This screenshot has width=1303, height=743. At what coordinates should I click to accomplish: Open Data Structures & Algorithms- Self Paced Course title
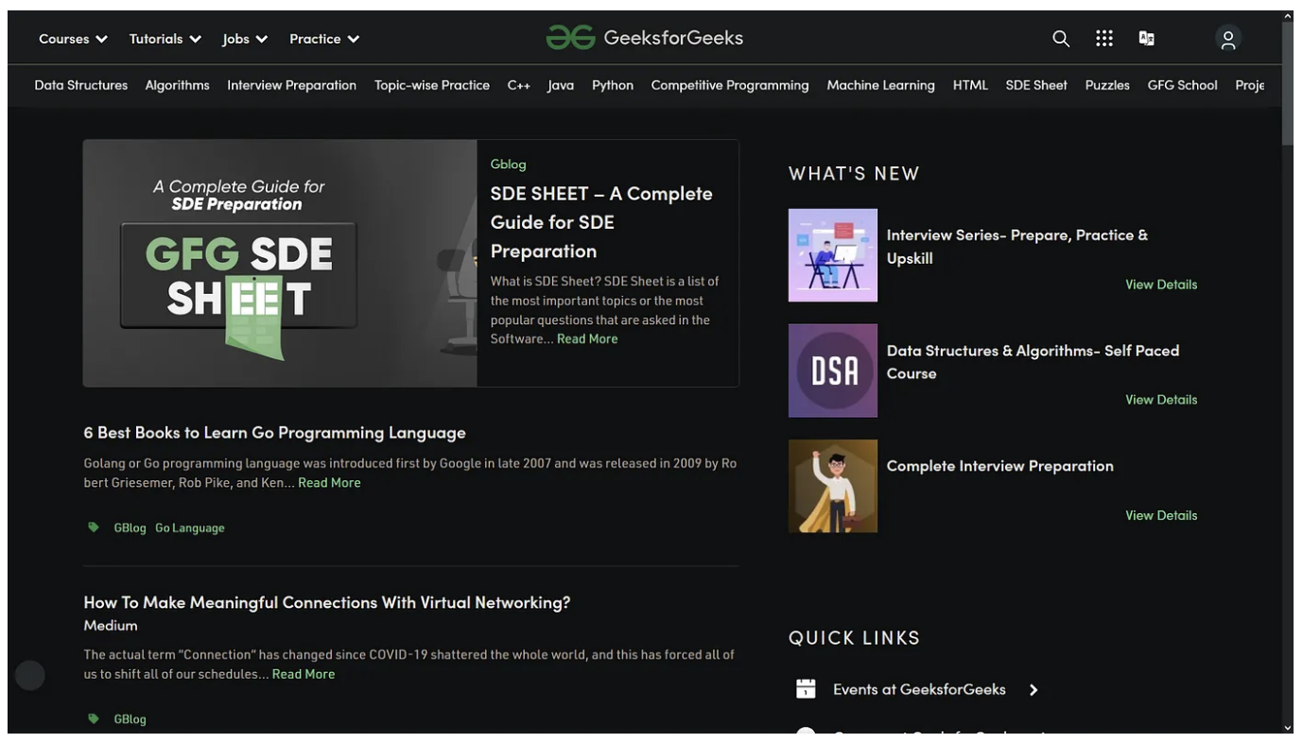[1033, 361]
